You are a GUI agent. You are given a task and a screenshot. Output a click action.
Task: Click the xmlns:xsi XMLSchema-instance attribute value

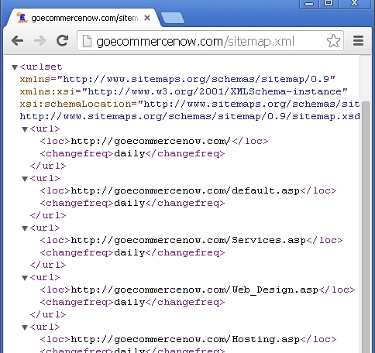click(215, 91)
